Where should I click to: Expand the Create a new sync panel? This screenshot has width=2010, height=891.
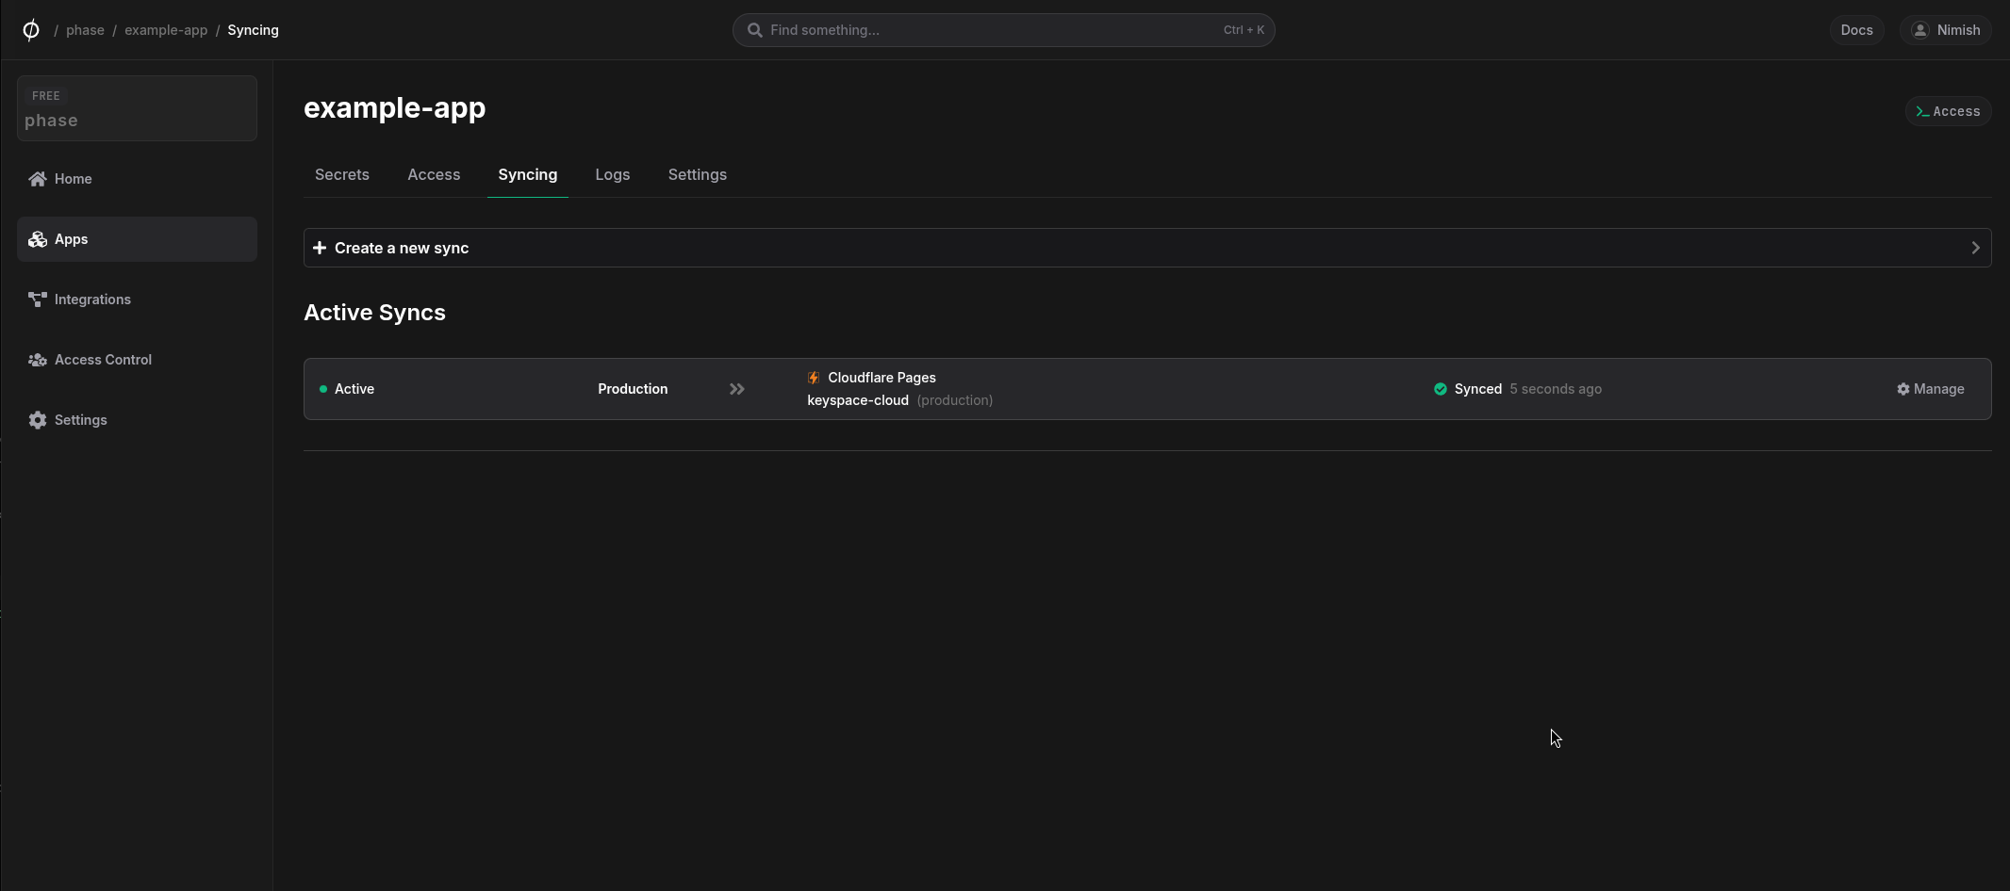pyautogui.click(x=401, y=248)
